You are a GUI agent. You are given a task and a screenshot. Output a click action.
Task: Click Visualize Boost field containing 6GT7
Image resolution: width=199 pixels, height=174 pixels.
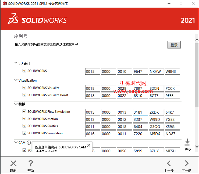(156, 95)
